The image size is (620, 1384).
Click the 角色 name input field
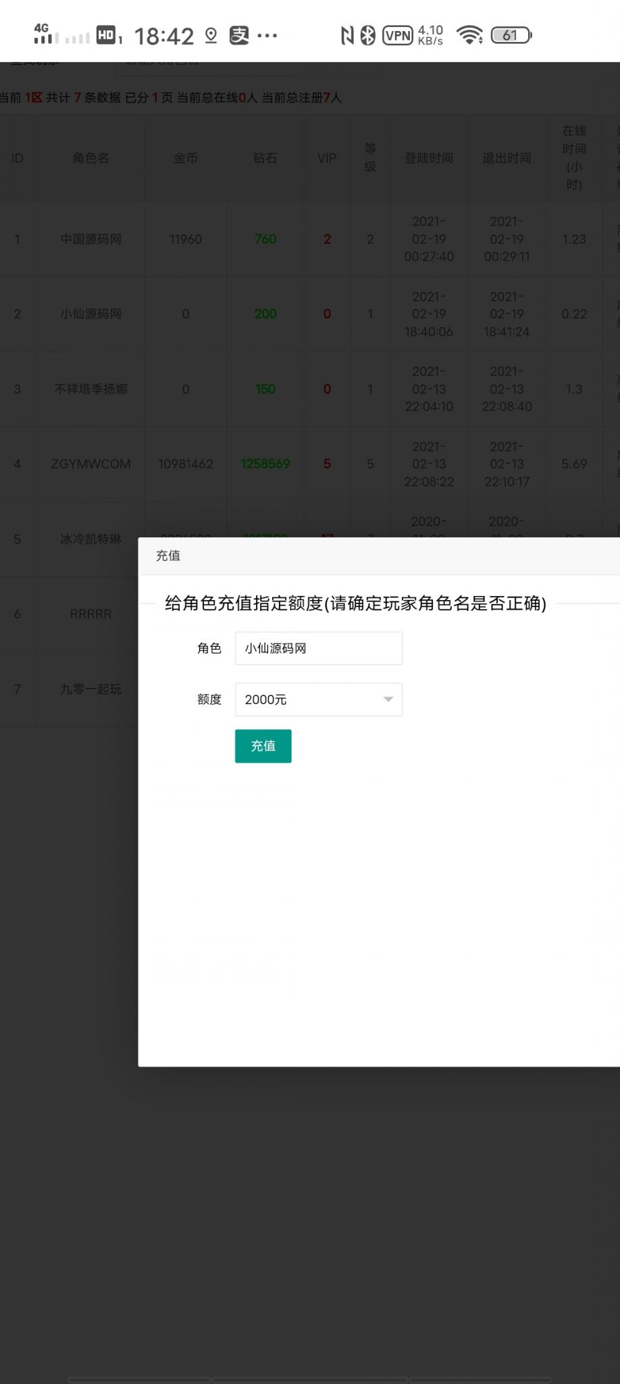point(318,648)
